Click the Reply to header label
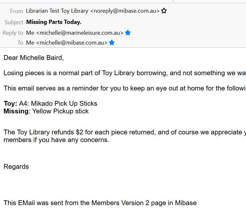 pos(13,33)
